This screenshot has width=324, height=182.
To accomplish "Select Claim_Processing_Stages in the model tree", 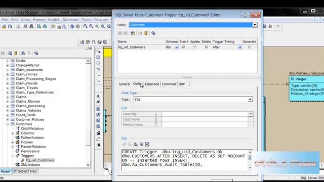I will (x=36, y=79).
